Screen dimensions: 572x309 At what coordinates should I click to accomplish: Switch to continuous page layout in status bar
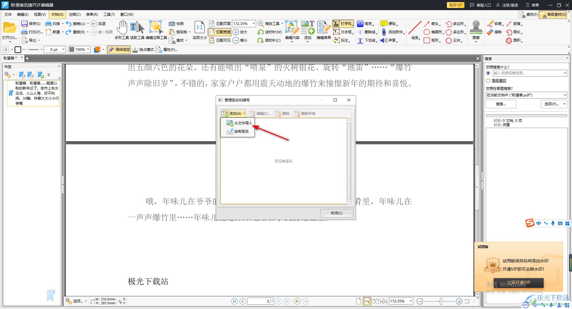point(367,301)
